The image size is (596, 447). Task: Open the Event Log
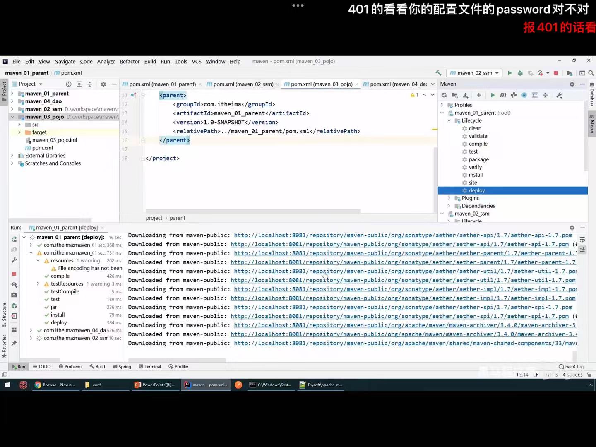tap(571, 367)
